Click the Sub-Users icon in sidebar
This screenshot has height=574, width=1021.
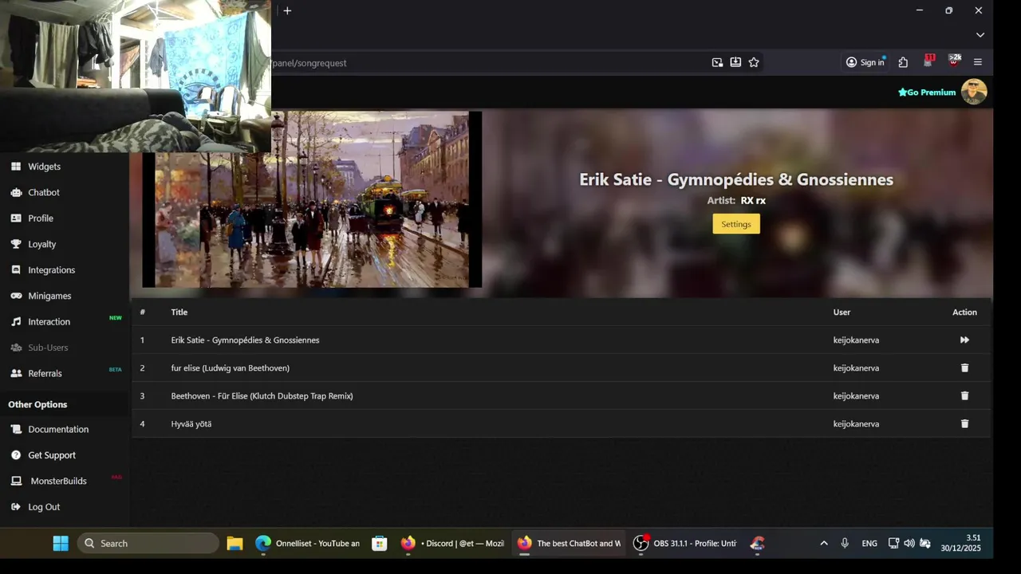(16, 348)
